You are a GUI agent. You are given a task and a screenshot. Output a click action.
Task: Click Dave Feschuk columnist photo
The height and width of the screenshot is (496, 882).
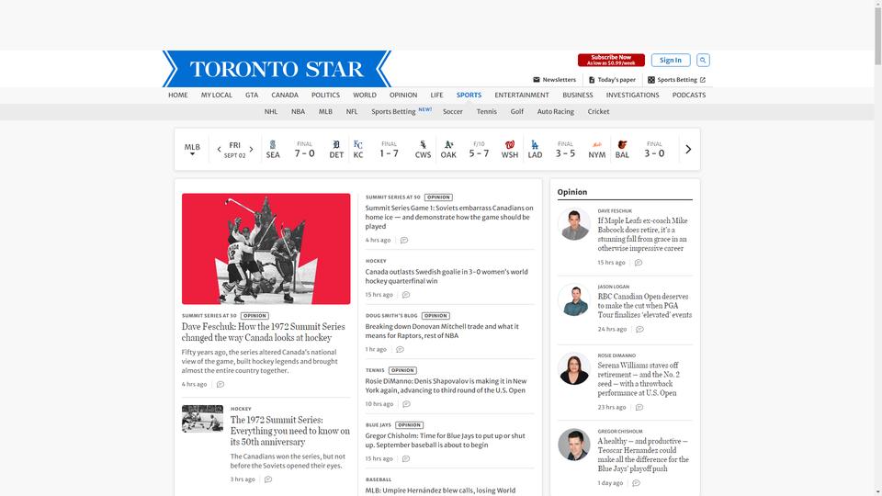pyautogui.click(x=573, y=223)
